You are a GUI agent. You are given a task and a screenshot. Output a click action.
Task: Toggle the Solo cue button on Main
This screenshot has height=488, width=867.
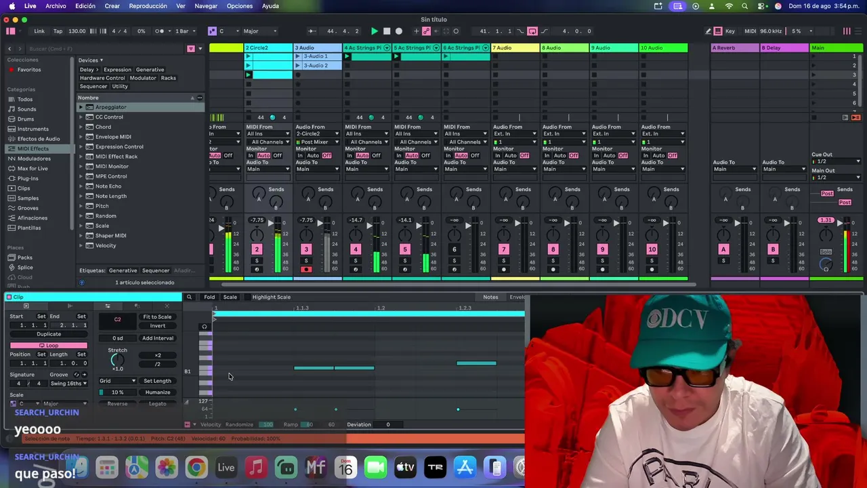click(x=826, y=252)
